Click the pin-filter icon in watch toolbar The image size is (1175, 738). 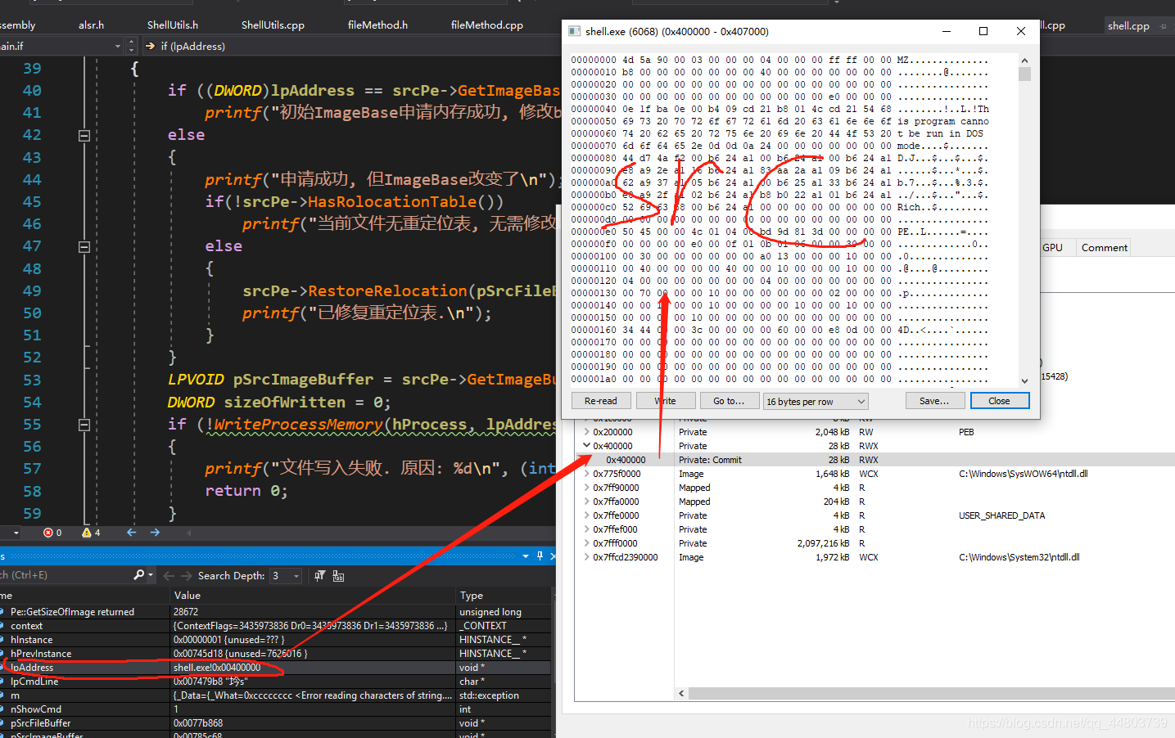point(319,576)
